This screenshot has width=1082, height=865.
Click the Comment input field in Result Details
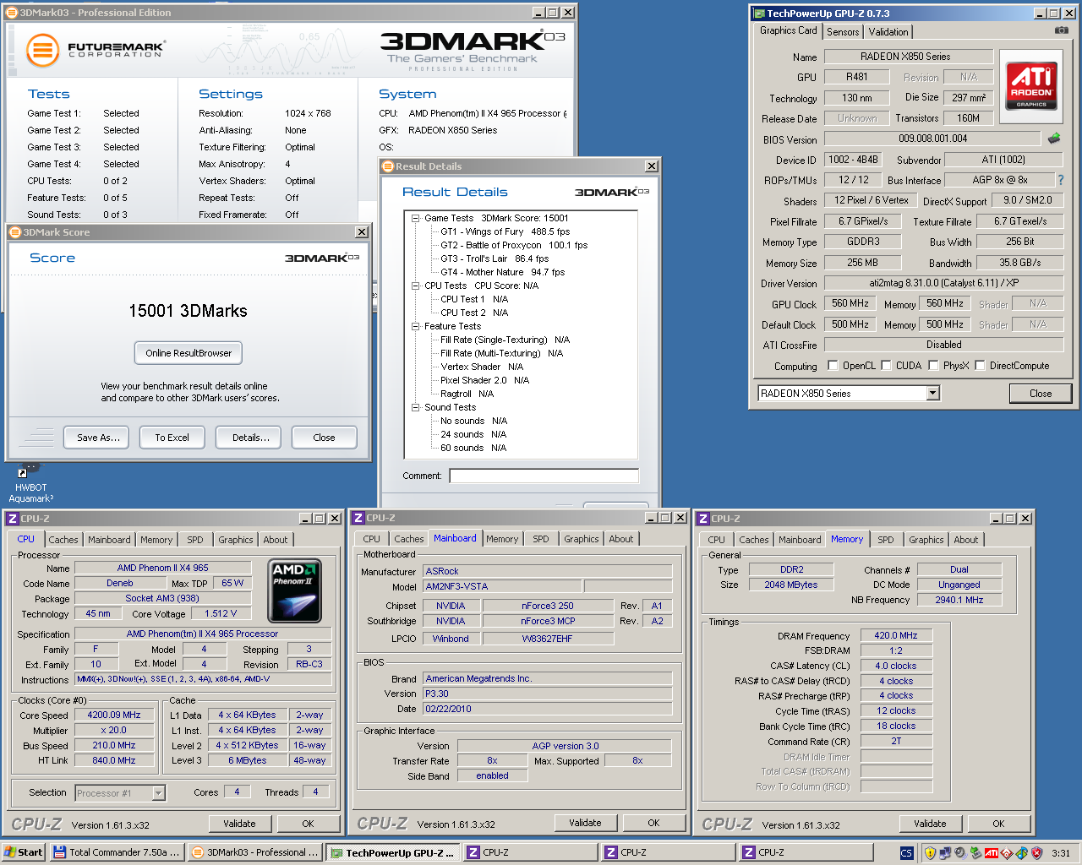544,476
